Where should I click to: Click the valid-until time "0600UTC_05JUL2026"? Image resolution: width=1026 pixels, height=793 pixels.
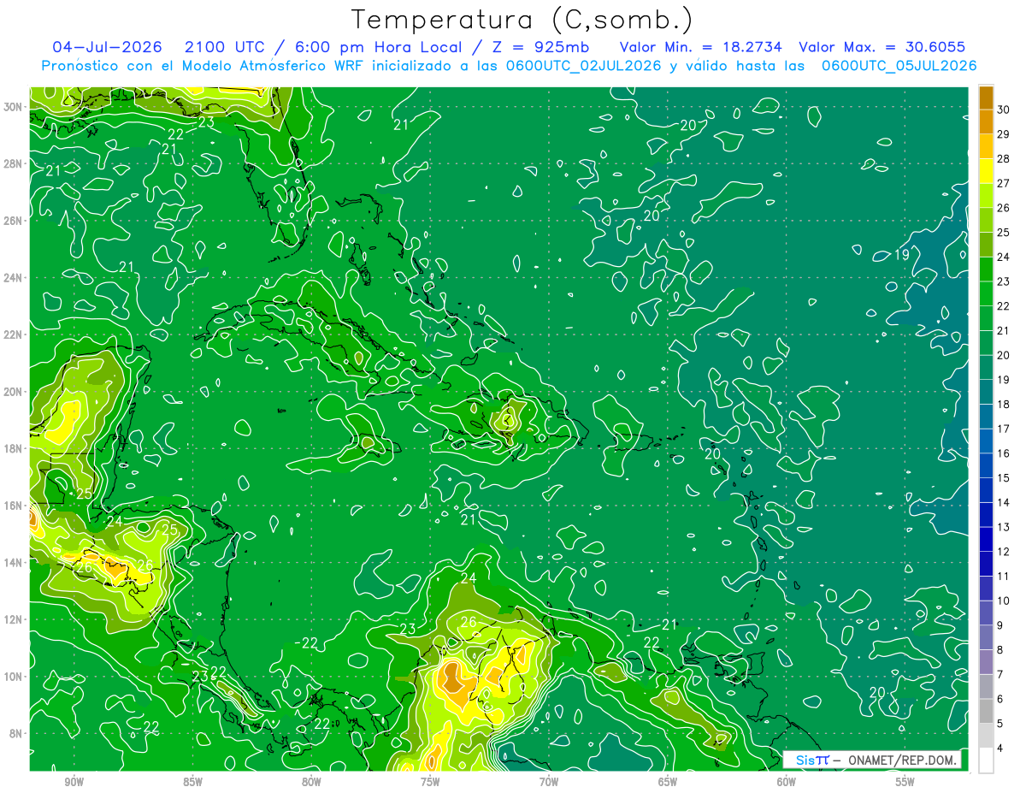[x=899, y=66]
